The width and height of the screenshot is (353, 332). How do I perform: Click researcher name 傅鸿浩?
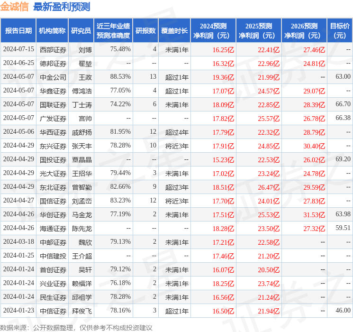coord(82,91)
